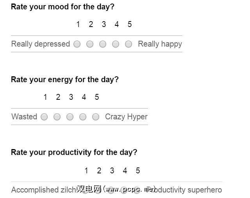This screenshot has width=250, height=198.
Task: Set productivity rating to 4
Action: [x=124, y=191]
